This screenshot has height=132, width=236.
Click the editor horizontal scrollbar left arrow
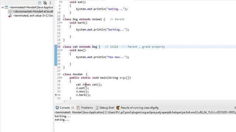65,102
